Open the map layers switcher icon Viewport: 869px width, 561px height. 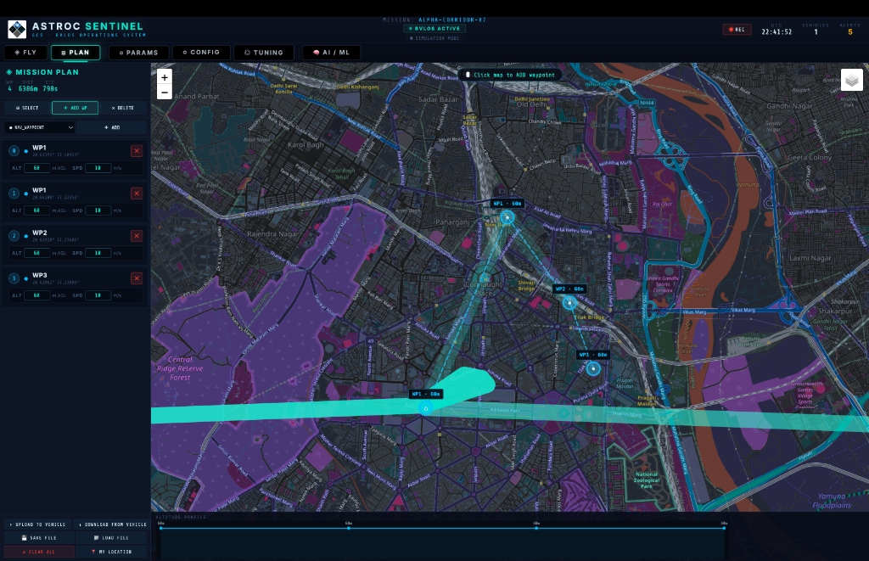[852, 79]
